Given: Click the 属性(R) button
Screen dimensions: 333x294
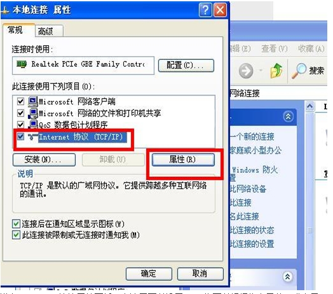Looking at the screenshot, I should [183, 160].
